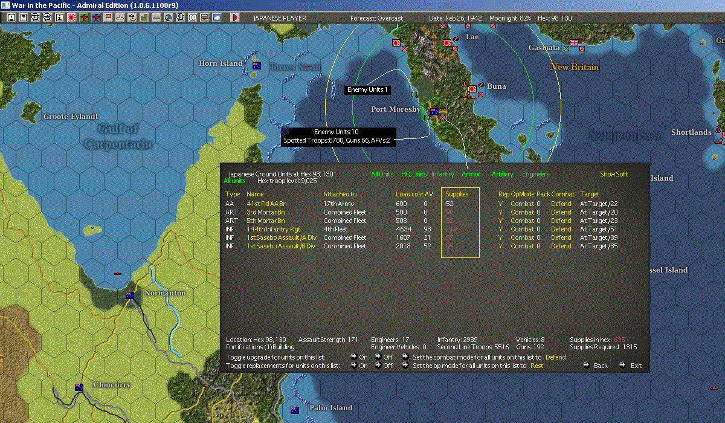725x423 pixels.
Task: Click arrow to set op mode for all units
Action: coord(405,366)
